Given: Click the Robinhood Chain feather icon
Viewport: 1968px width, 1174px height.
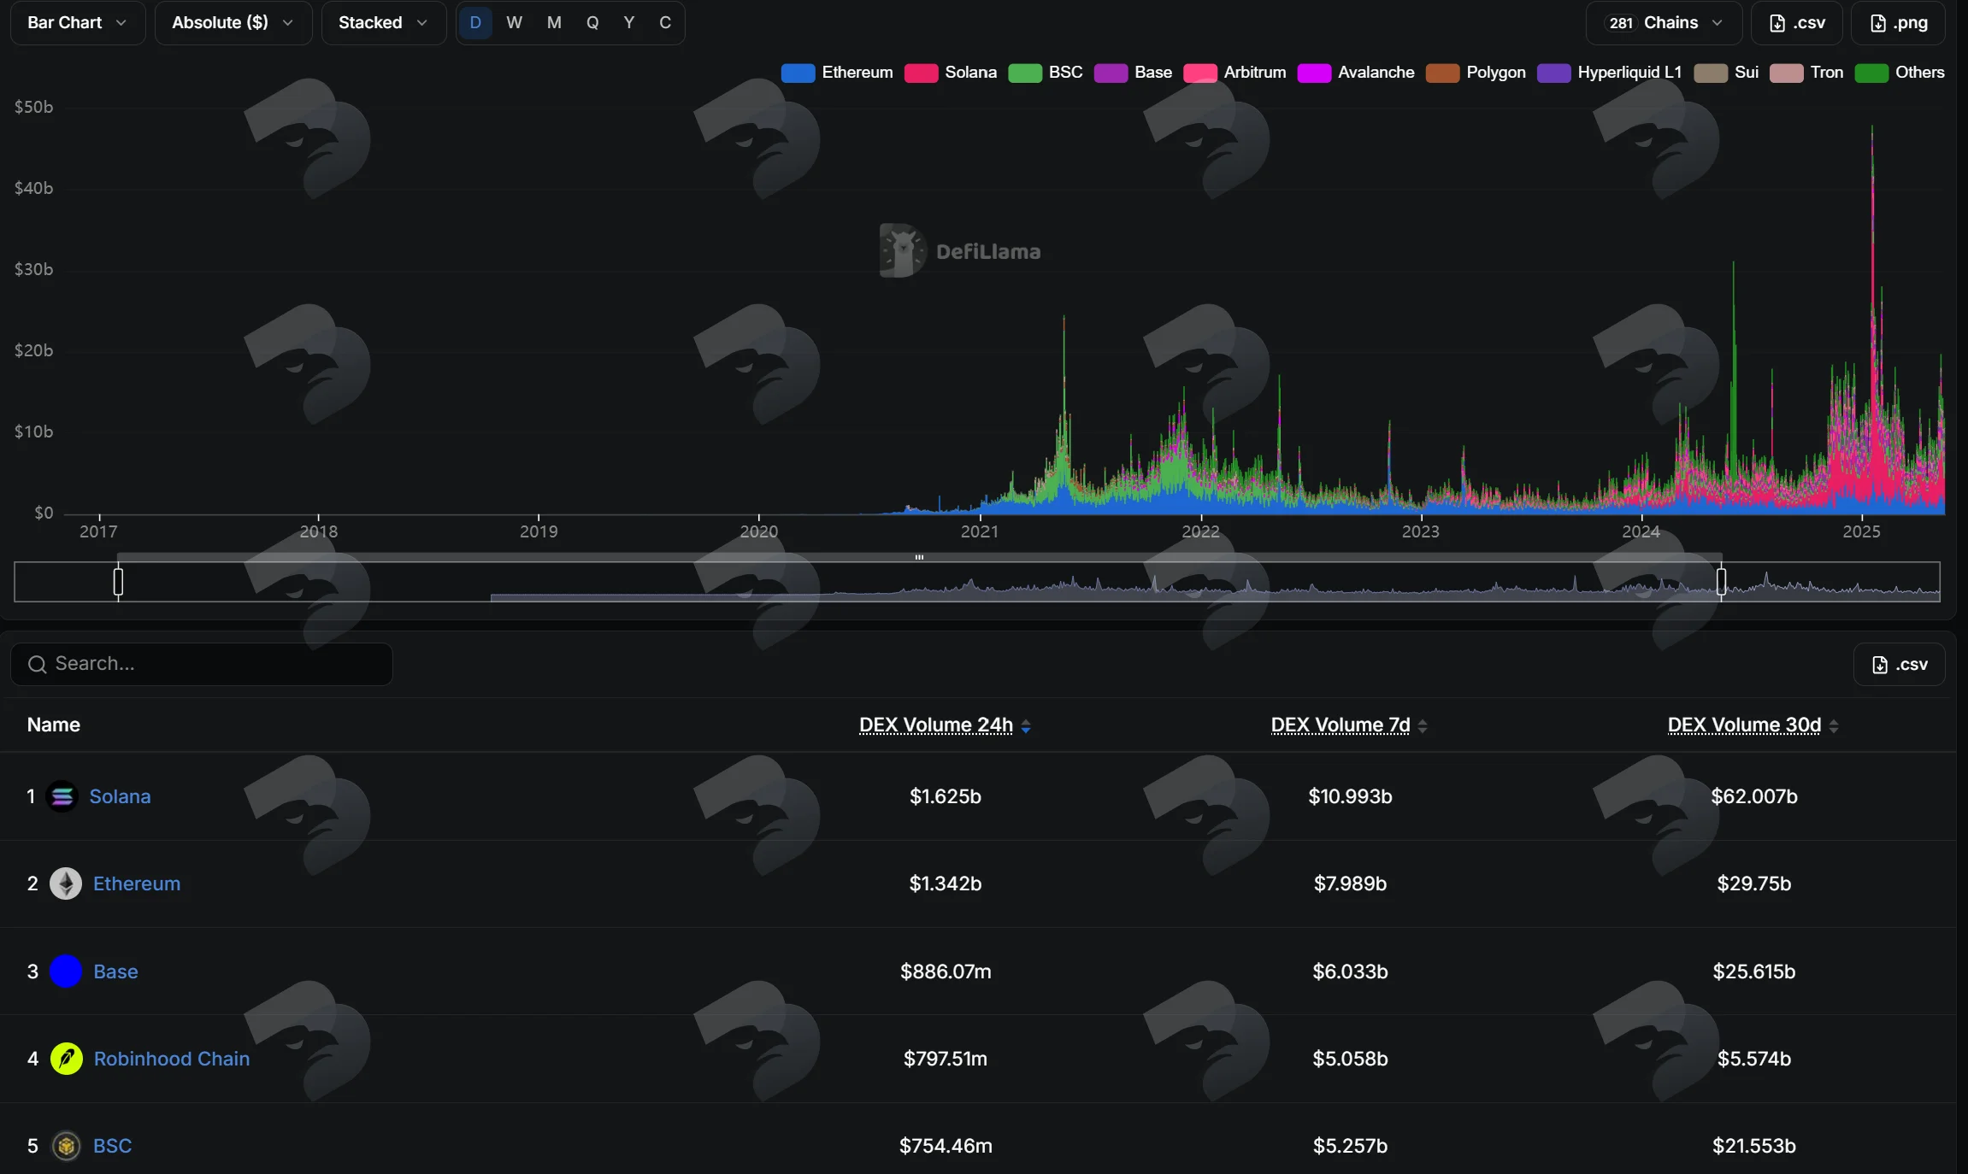Looking at the screenshot, I should pos(66,1059).
